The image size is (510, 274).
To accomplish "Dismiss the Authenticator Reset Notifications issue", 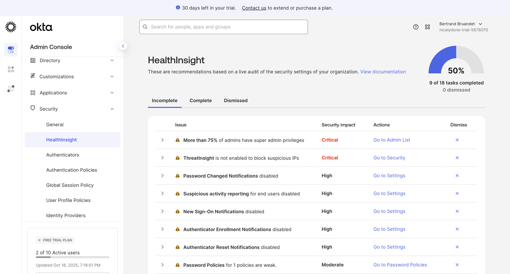I will (x=457, y=247).
